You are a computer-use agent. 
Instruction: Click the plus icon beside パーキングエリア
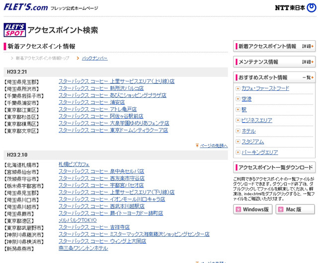(238, 152)
